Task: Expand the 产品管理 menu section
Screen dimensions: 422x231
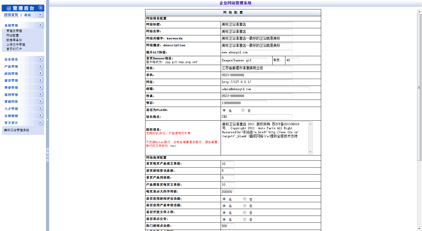Action: (41, 66)
